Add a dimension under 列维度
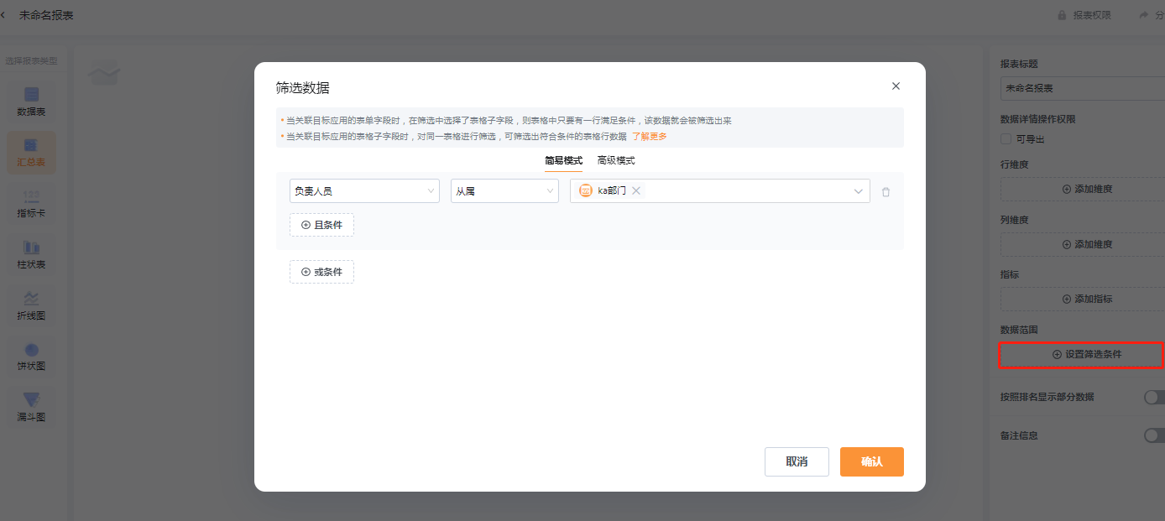Image resolution: width=1165 pixels, height=521 pixels. tap(1083, 244)
